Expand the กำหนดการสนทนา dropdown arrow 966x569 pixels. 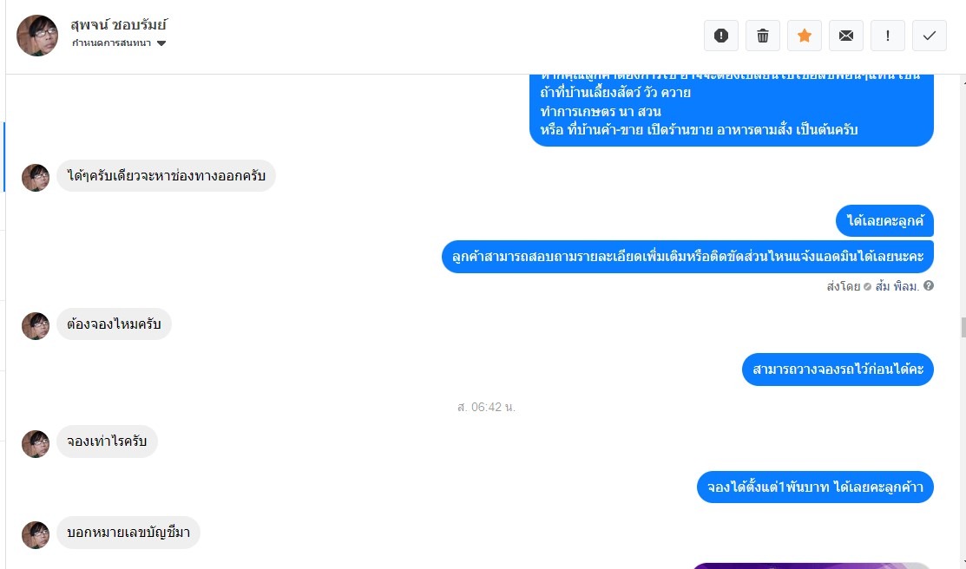point(161,43)
